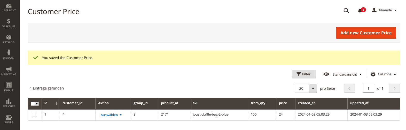Open the notifications bell
Image resolution: width=406 pixels, height=130 pixels.
360,11
